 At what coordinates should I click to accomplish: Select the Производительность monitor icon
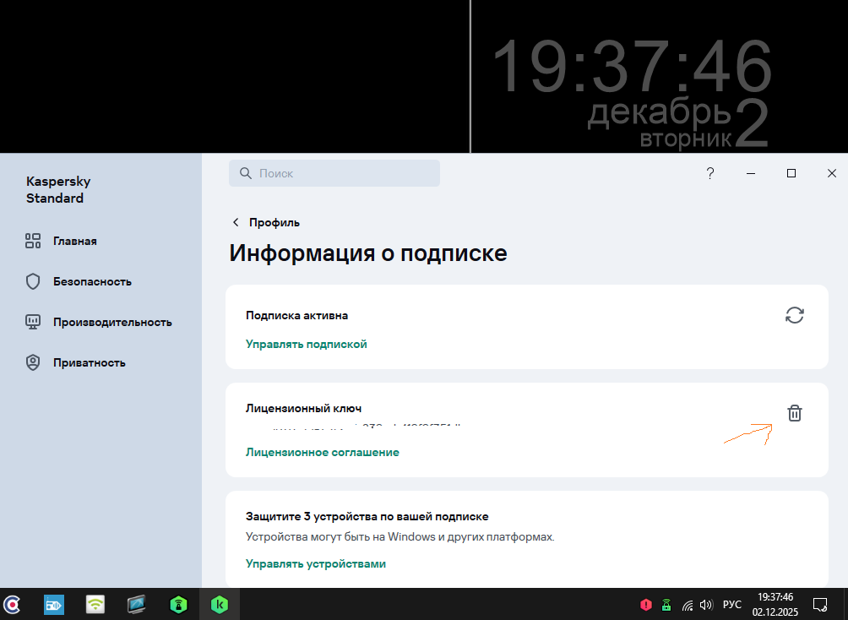[33, 322]
